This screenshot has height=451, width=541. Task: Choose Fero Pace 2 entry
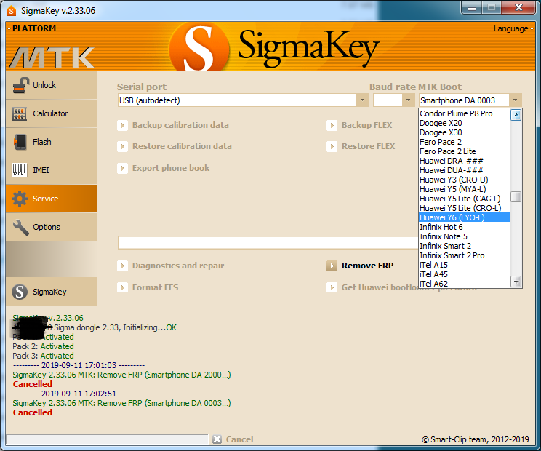[x=464, y=142]
